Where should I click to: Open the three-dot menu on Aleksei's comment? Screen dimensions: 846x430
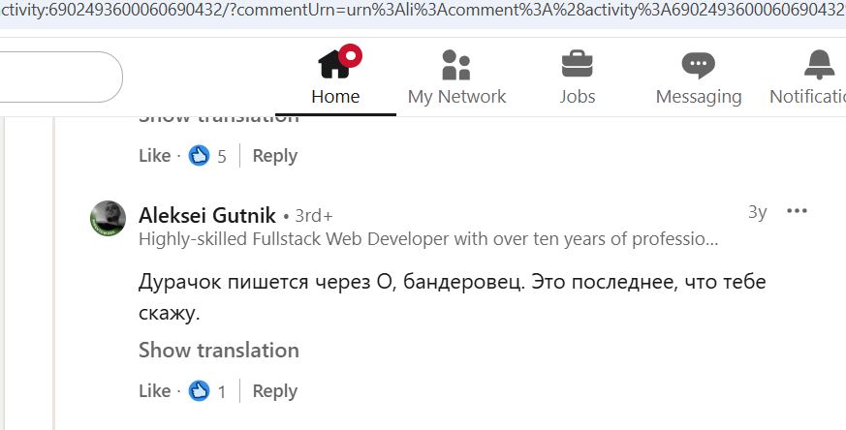tap(797, 211)
